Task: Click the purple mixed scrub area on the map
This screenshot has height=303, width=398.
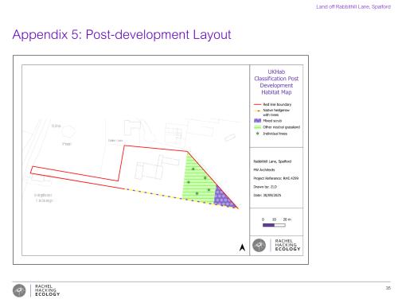Action: click(223, 199)
